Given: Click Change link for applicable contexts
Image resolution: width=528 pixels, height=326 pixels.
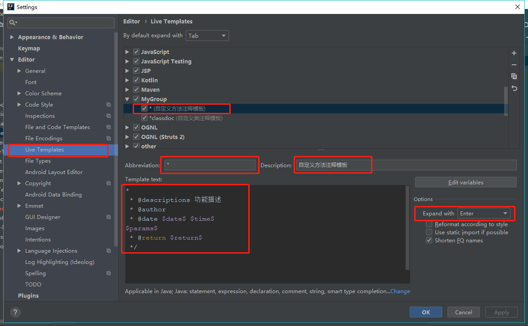Looking at the screenshot, I should coord(400,291).
